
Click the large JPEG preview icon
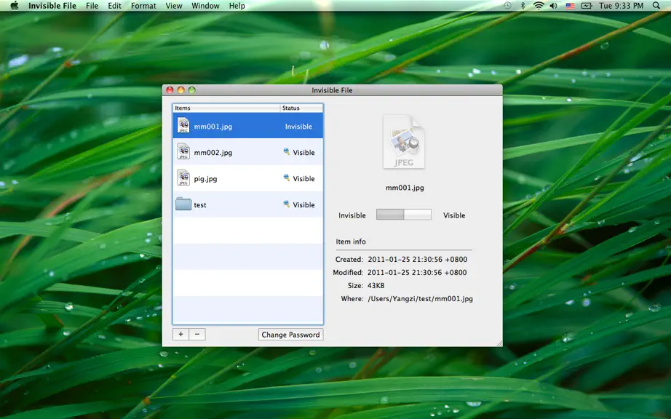[403, 142]
